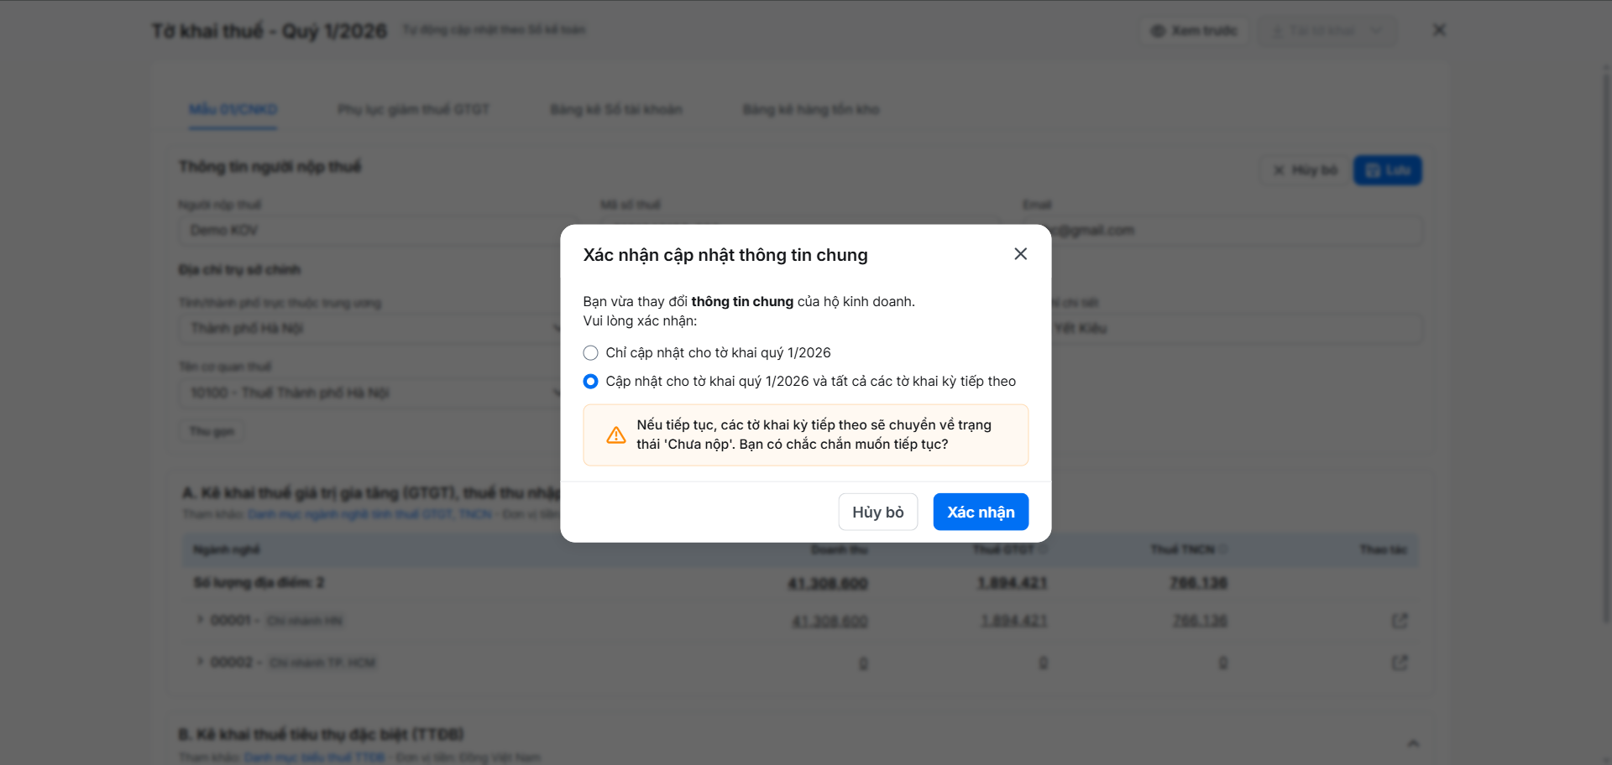Click the Thu gọn collapse button
The image size is (1612, 765).
pos(212,431)
